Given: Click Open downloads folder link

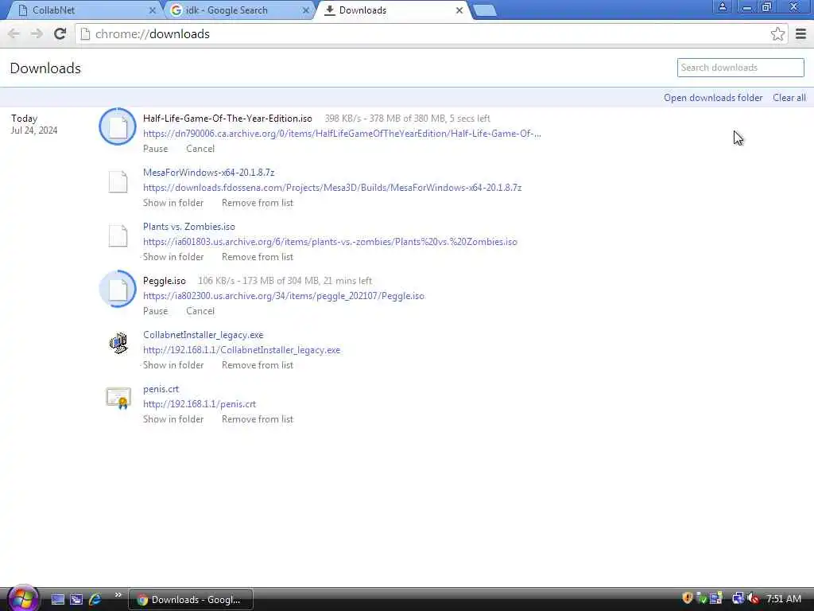Looking at the screenshot, I should (713, 98).
